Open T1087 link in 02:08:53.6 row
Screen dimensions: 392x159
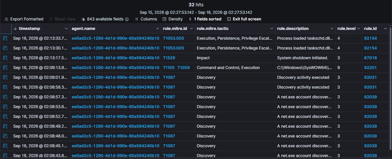169,107
